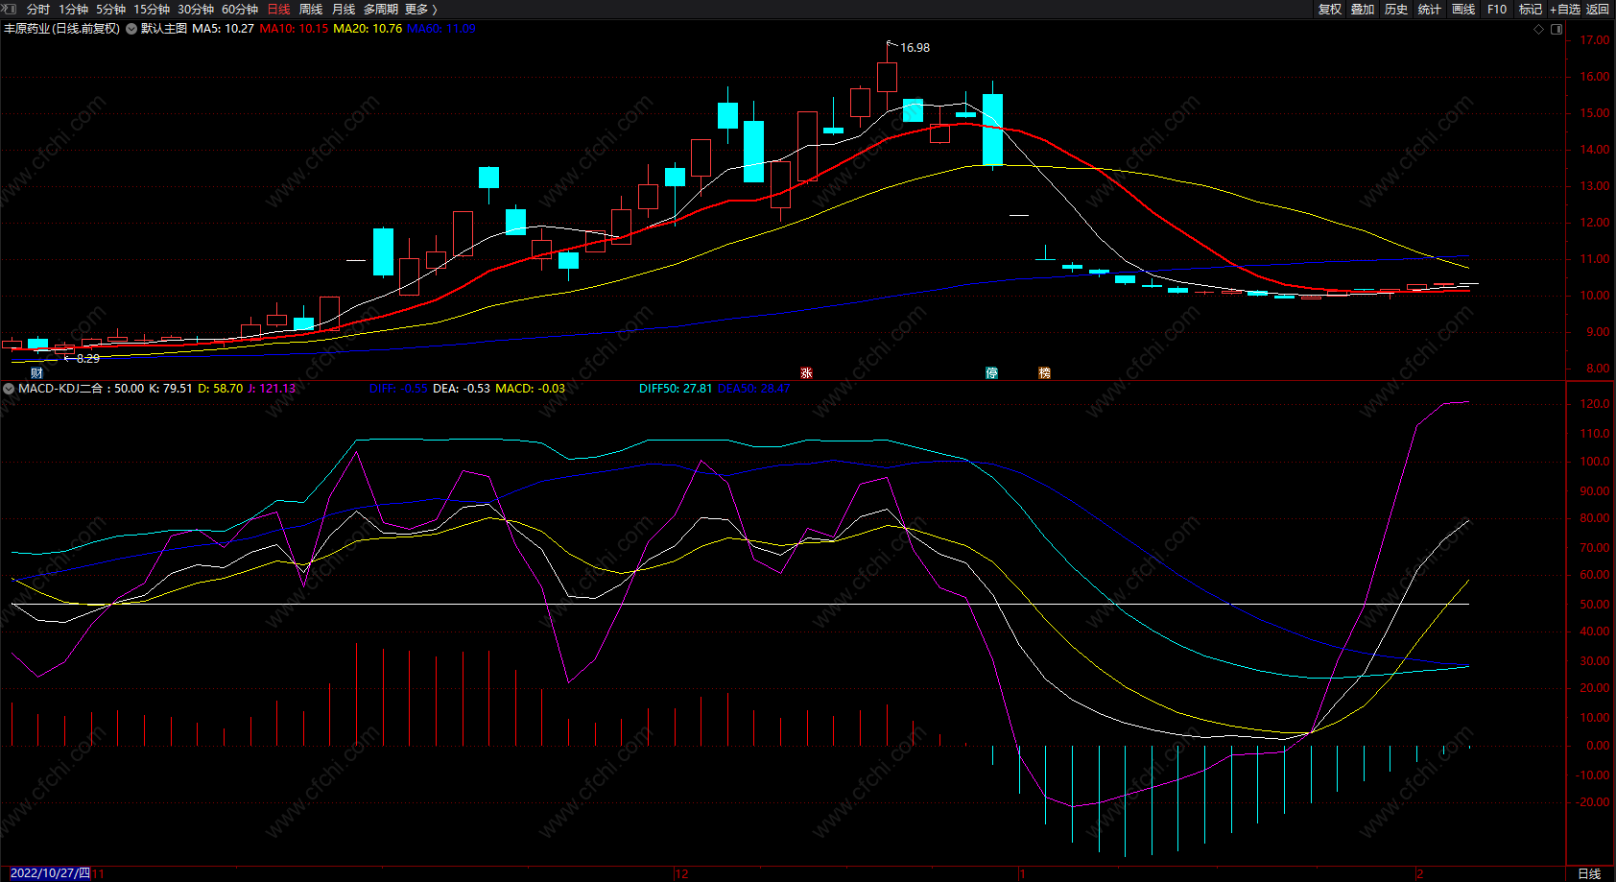Open the MACD-KDJ indicator dropdown arrow

(9, 389)
